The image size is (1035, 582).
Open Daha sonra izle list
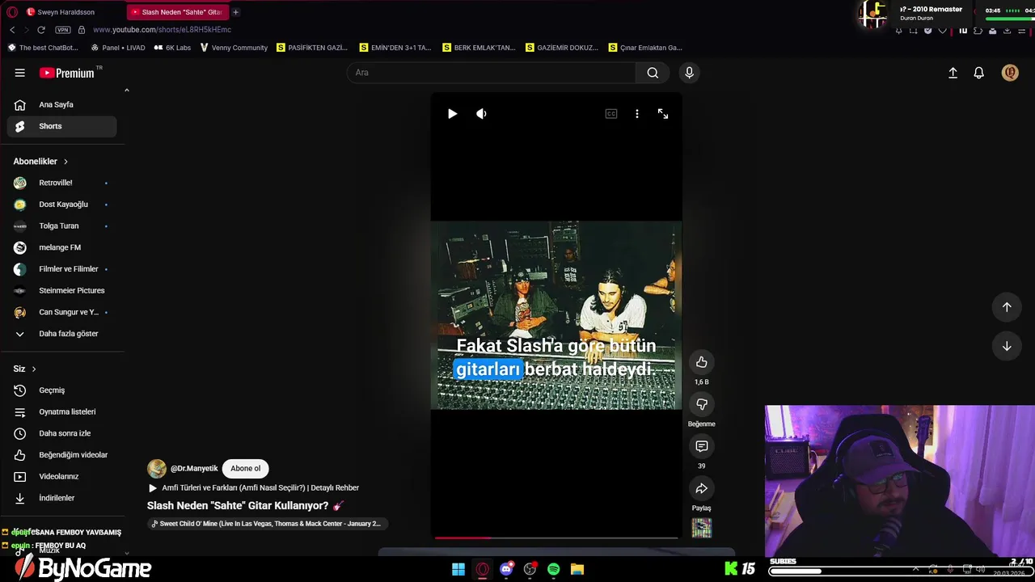pyautogui.click(x=61, y=433)
